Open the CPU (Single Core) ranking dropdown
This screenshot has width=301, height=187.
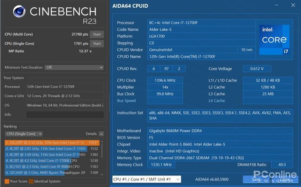pyautogui.click(x=24, y=134)
